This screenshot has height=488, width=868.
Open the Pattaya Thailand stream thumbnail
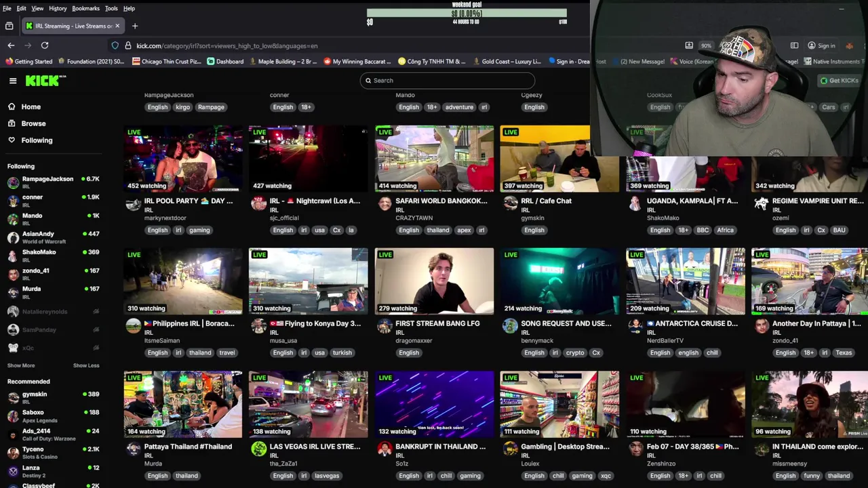tap(183, 404)
